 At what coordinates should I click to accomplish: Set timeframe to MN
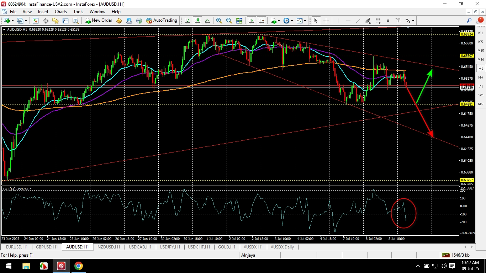481,104
